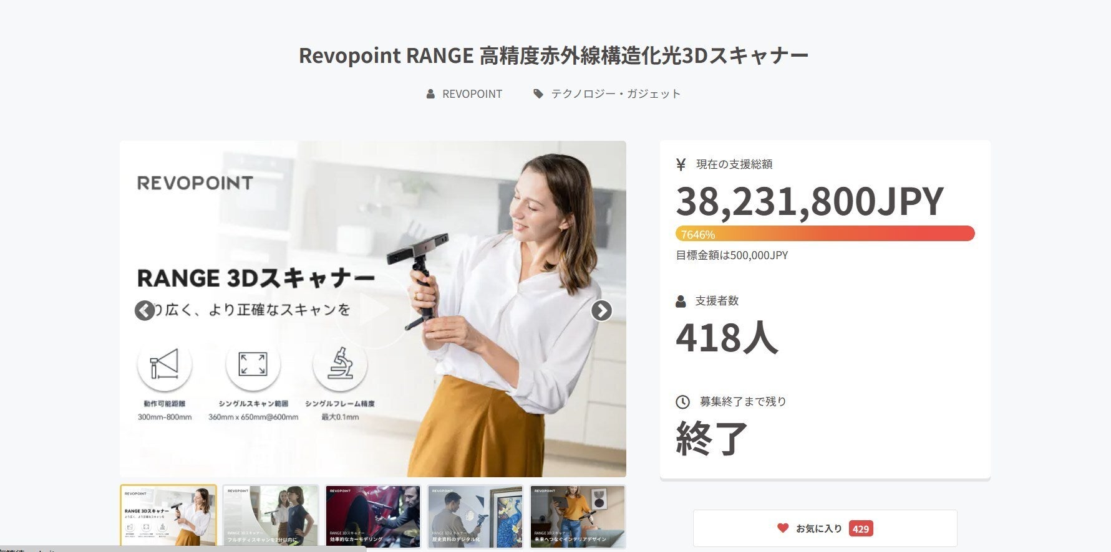Click the microscope icon above シングルフレーム精度
Viewport: 1111px width, 552px height.
click(x=340, y=364)
